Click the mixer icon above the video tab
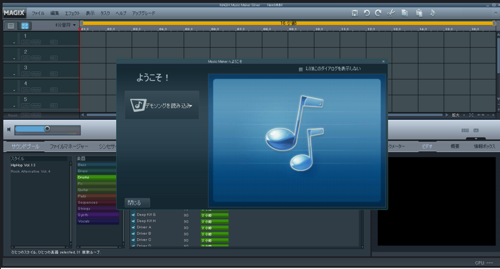 point(465,130)
